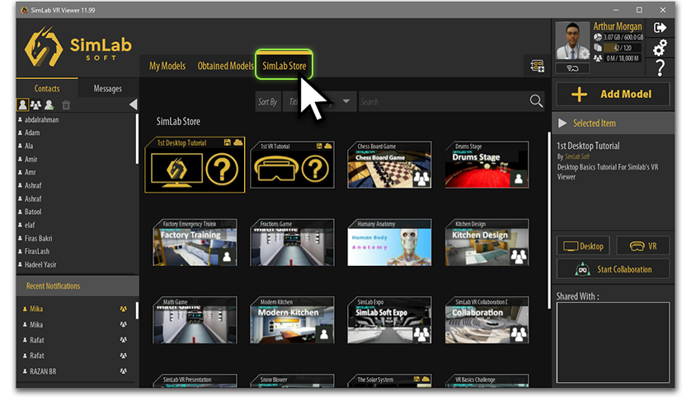Click the contacts list scrollbar

tap(137, 139)
